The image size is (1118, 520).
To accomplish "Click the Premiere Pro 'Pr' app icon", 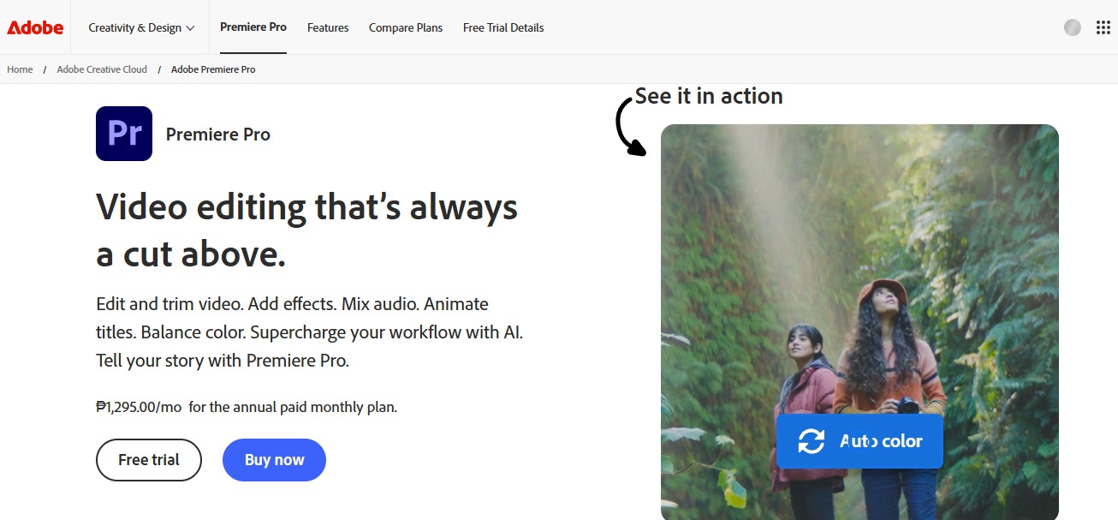I will (124, 134).
